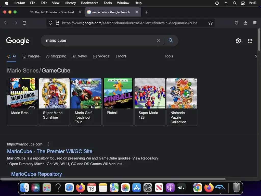Open the Firefox downloads panel

[x=245, y=23]
